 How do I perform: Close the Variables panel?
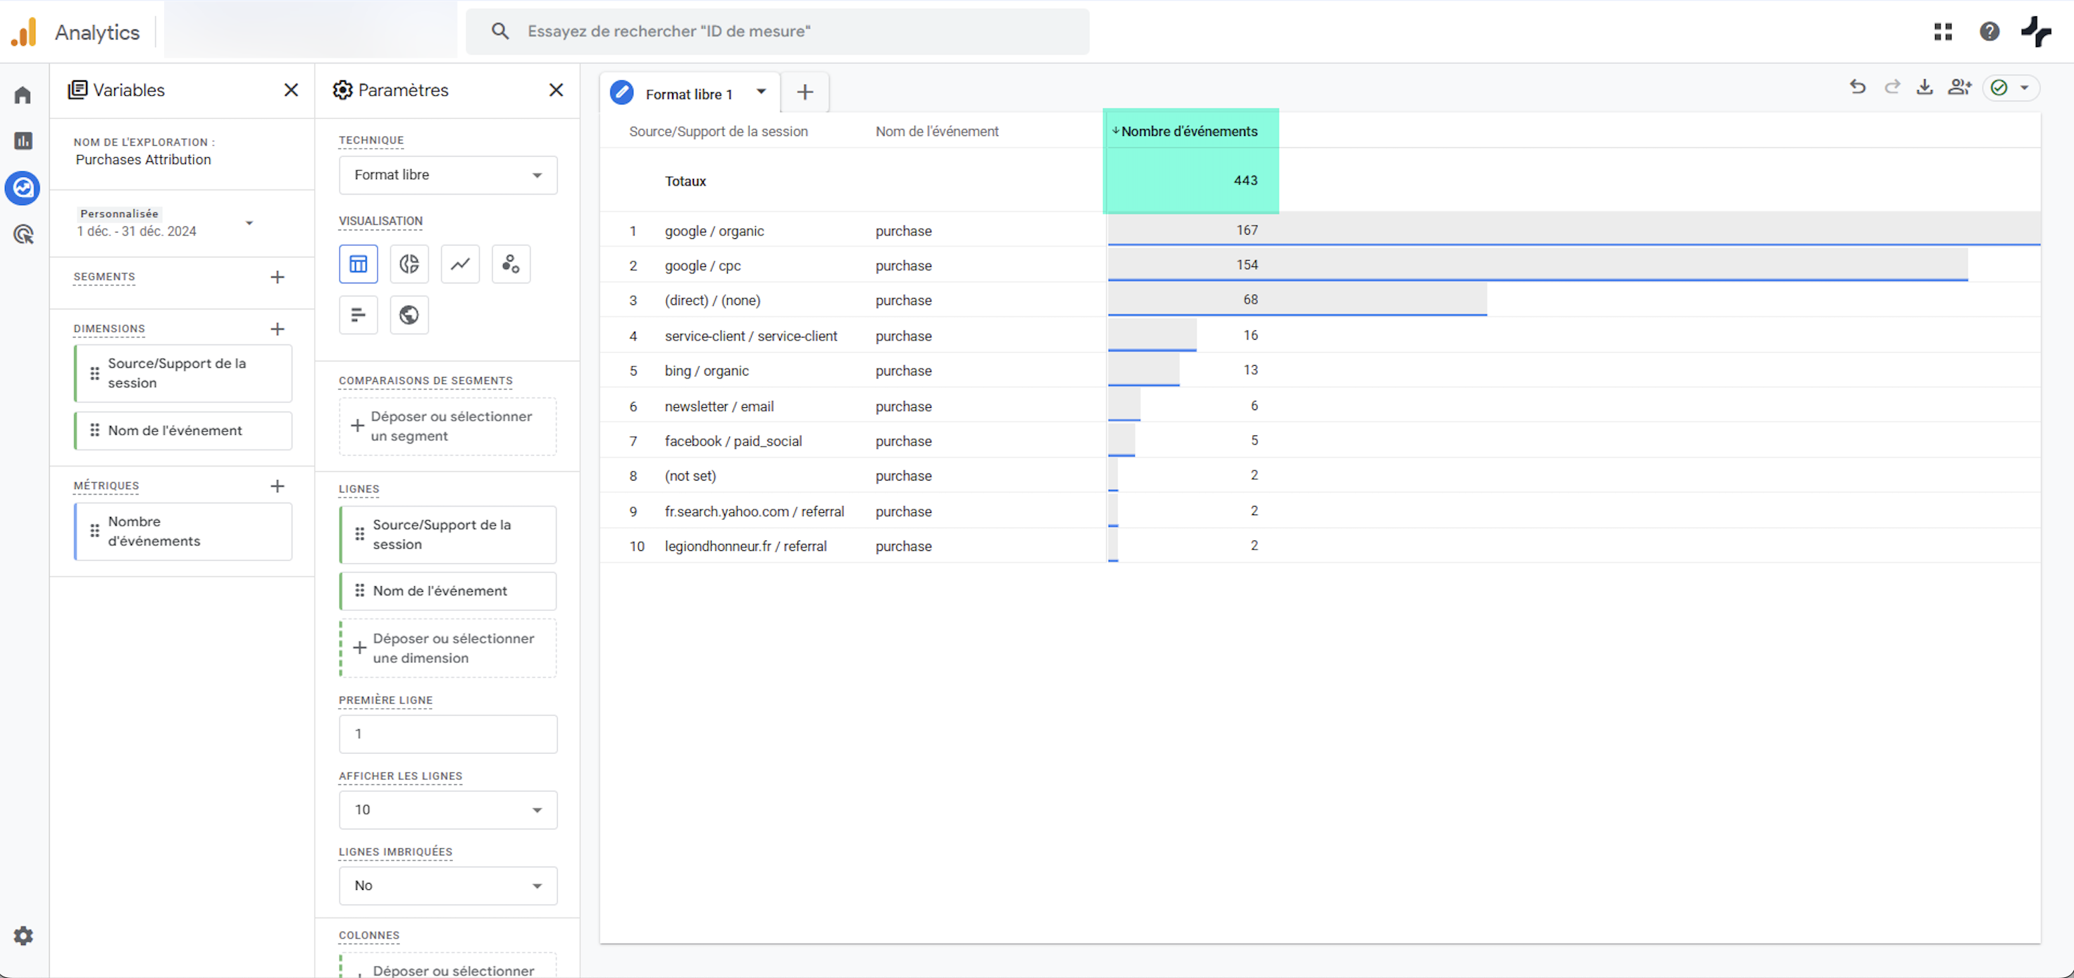pyautogui.click(x=291, y=90)
